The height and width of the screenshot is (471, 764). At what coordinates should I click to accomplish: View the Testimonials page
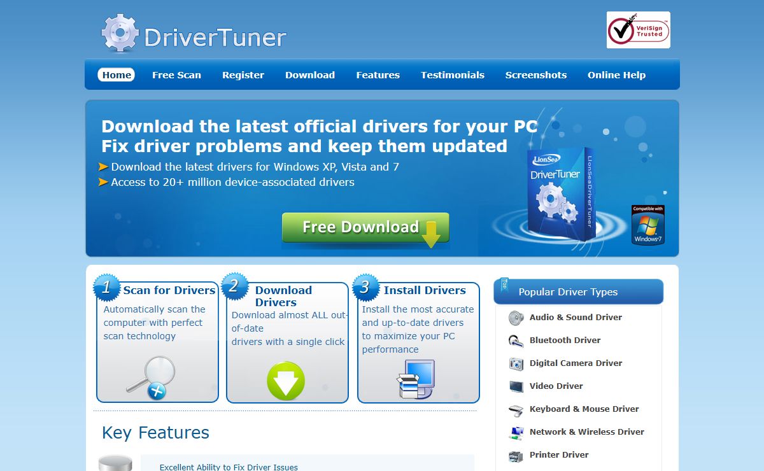pyautogui.click(x=453, y=75)
